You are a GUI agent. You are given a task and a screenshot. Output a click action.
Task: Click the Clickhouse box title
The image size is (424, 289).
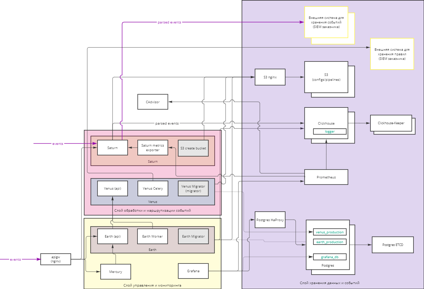pos(326,123)
